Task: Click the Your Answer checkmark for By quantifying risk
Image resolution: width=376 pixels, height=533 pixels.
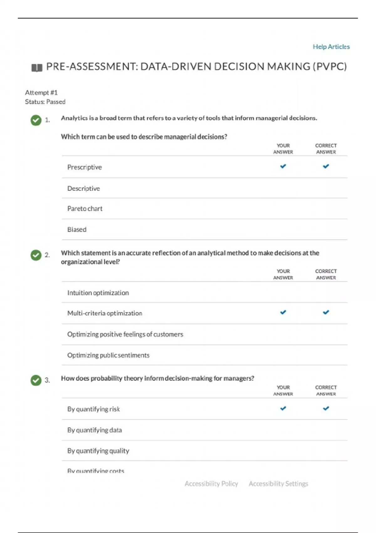Action: (283, 409)
